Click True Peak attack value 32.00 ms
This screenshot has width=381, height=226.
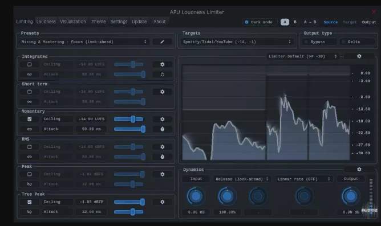tap(91, 212)
